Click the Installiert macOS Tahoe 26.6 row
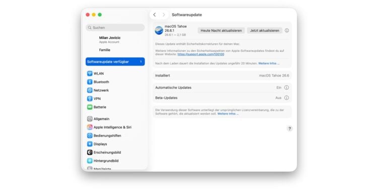This screenshot has width=378, height=189. coord(222,76)
